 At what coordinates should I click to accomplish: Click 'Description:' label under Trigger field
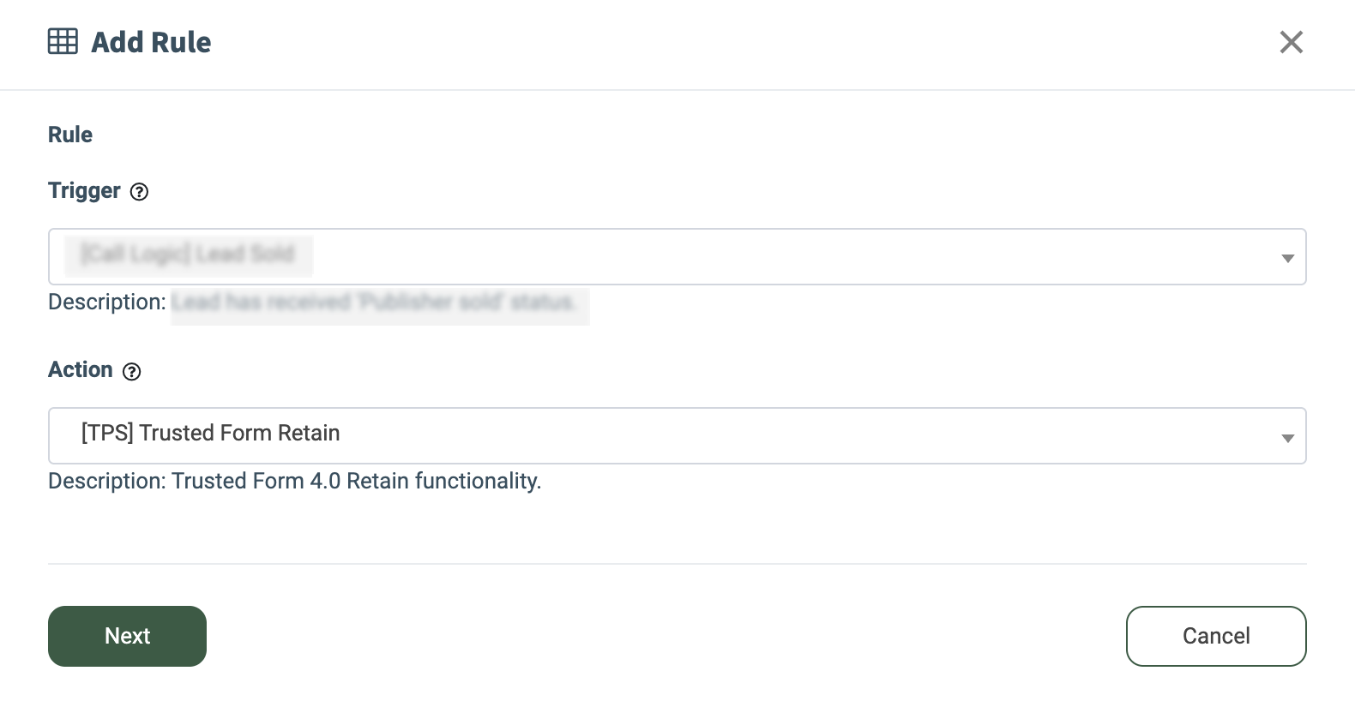click(x=106, y=303)
